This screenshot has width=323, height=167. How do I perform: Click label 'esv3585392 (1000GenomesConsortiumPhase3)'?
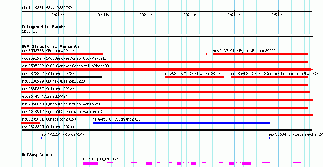(65, 66)
